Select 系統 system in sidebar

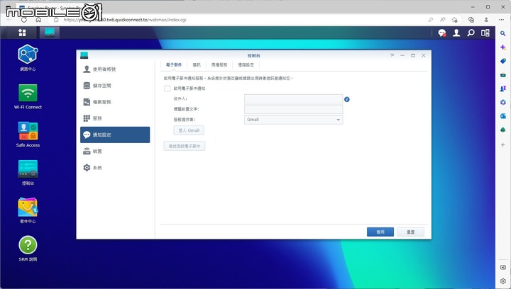115,168
